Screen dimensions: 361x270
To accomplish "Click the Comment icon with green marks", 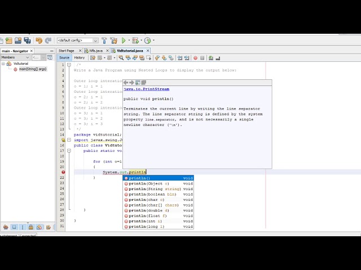I will pyautogui.click(x=211, y=58).
